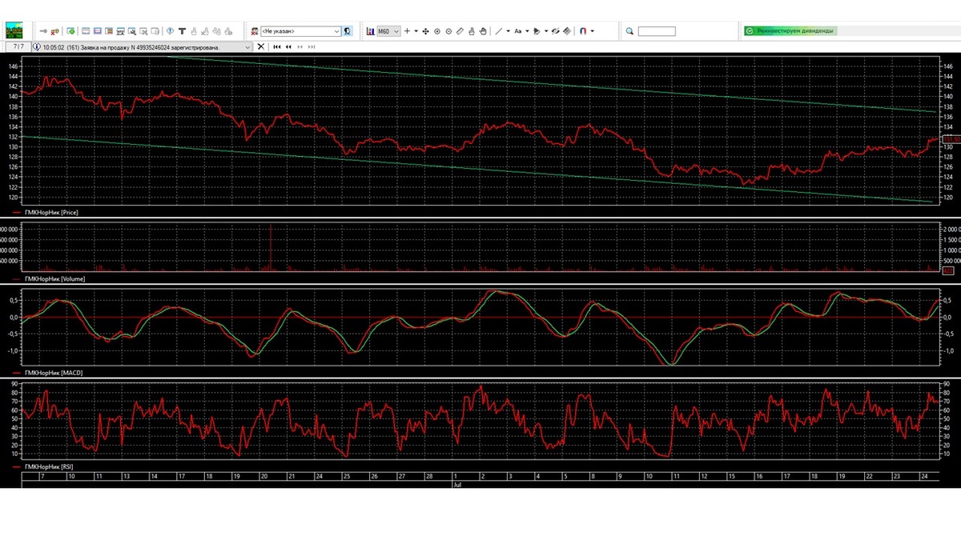
Task: Select the crosshair plus tool
Action: pos(407,31)
